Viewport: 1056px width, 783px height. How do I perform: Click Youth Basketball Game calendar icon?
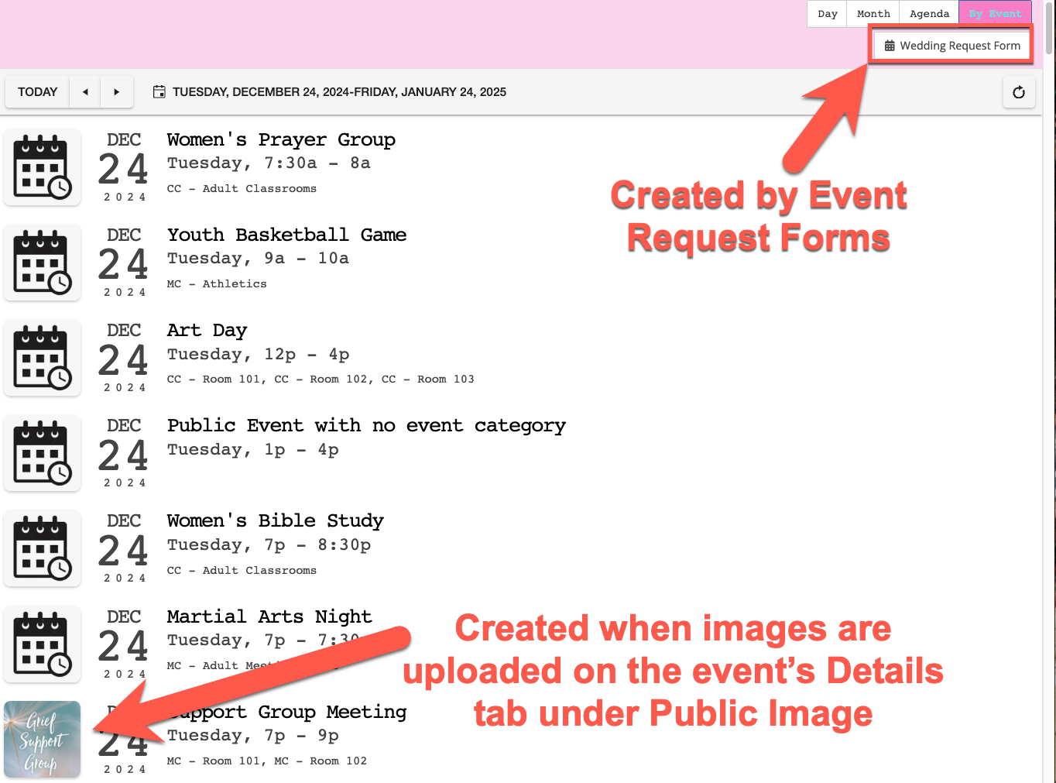[43, 263]
